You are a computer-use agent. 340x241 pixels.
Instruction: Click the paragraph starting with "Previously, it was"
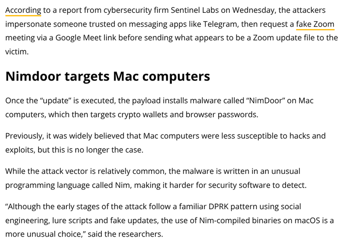[165, 143]
